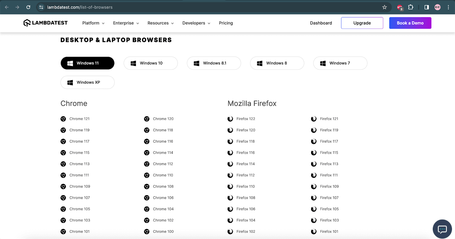
Task: Click the Chrome 104 text
Action: pyautogui.click(x=163, y=209)
